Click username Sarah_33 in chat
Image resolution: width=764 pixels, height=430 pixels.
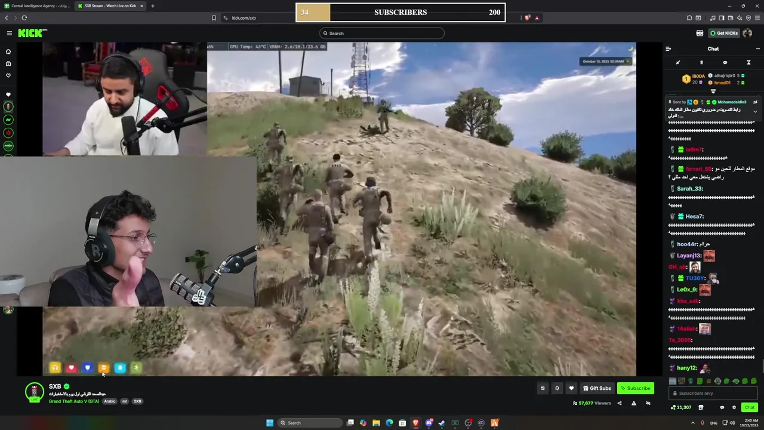coord(689,189)
